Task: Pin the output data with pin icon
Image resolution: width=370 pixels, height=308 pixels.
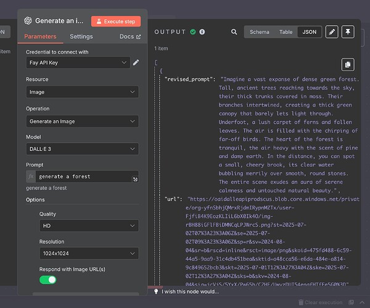Action: tap(348, 32)
